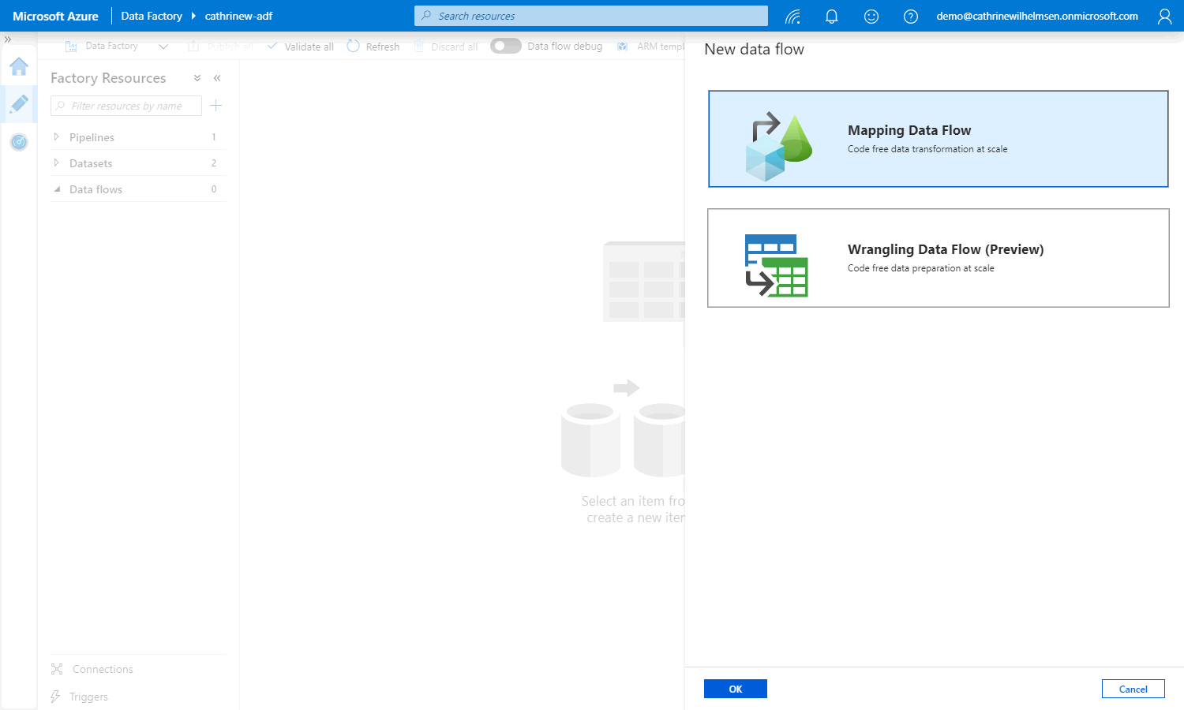Screen dimensions: 1184x710
Task: Click the help question mark icon
Action: coord(910,17)
